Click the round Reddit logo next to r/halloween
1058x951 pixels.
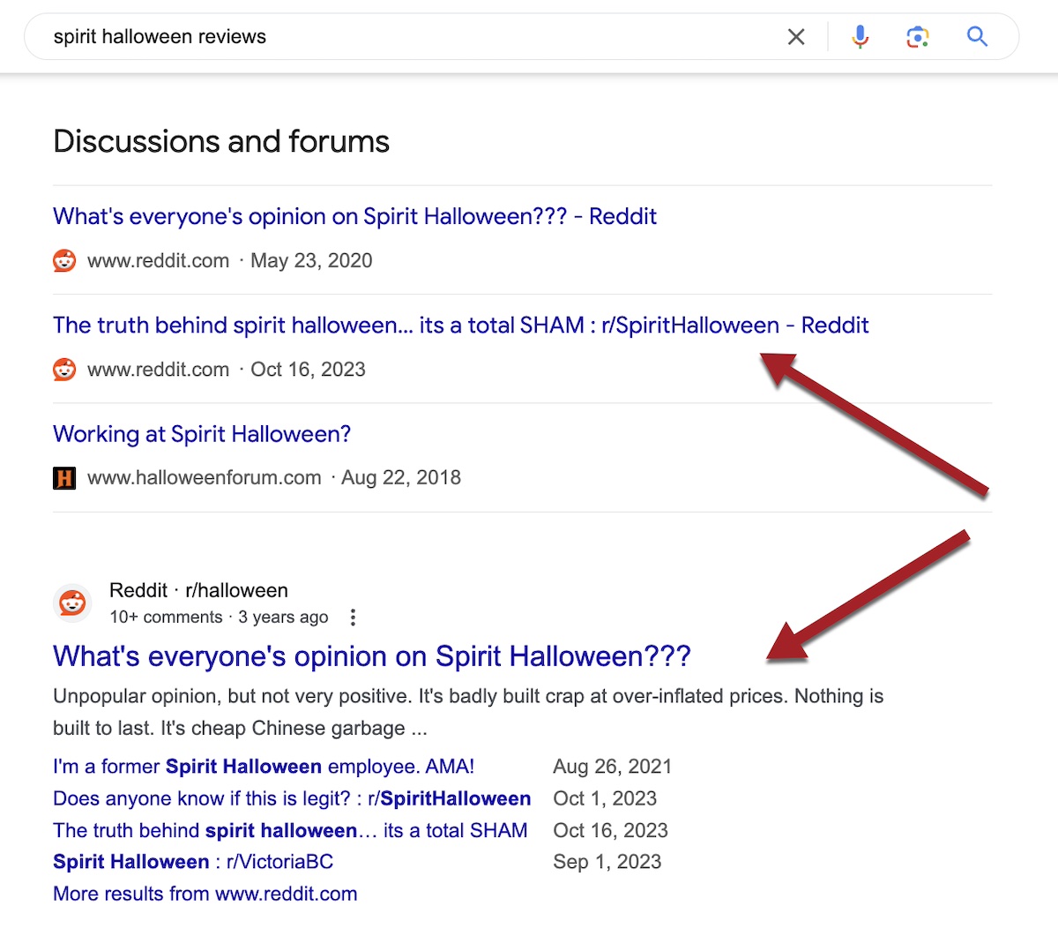[x=72, y=603]
